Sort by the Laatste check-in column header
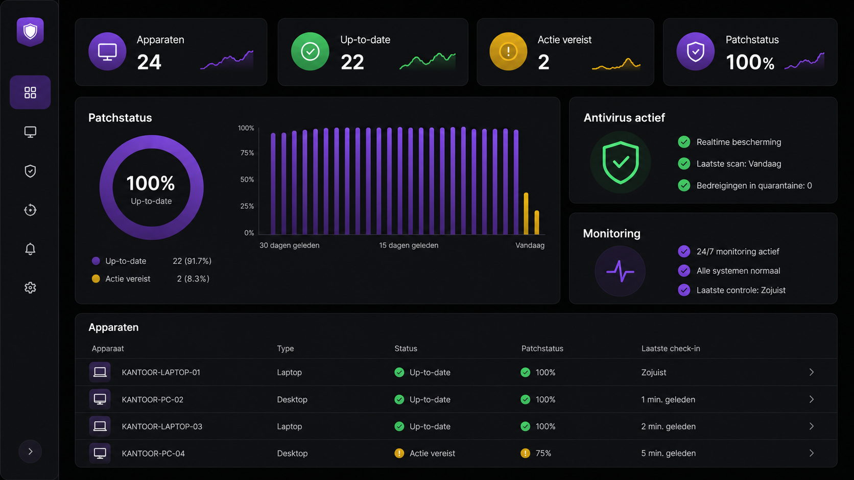This screenshot has height=480, width=854. [x=671, y=348]
